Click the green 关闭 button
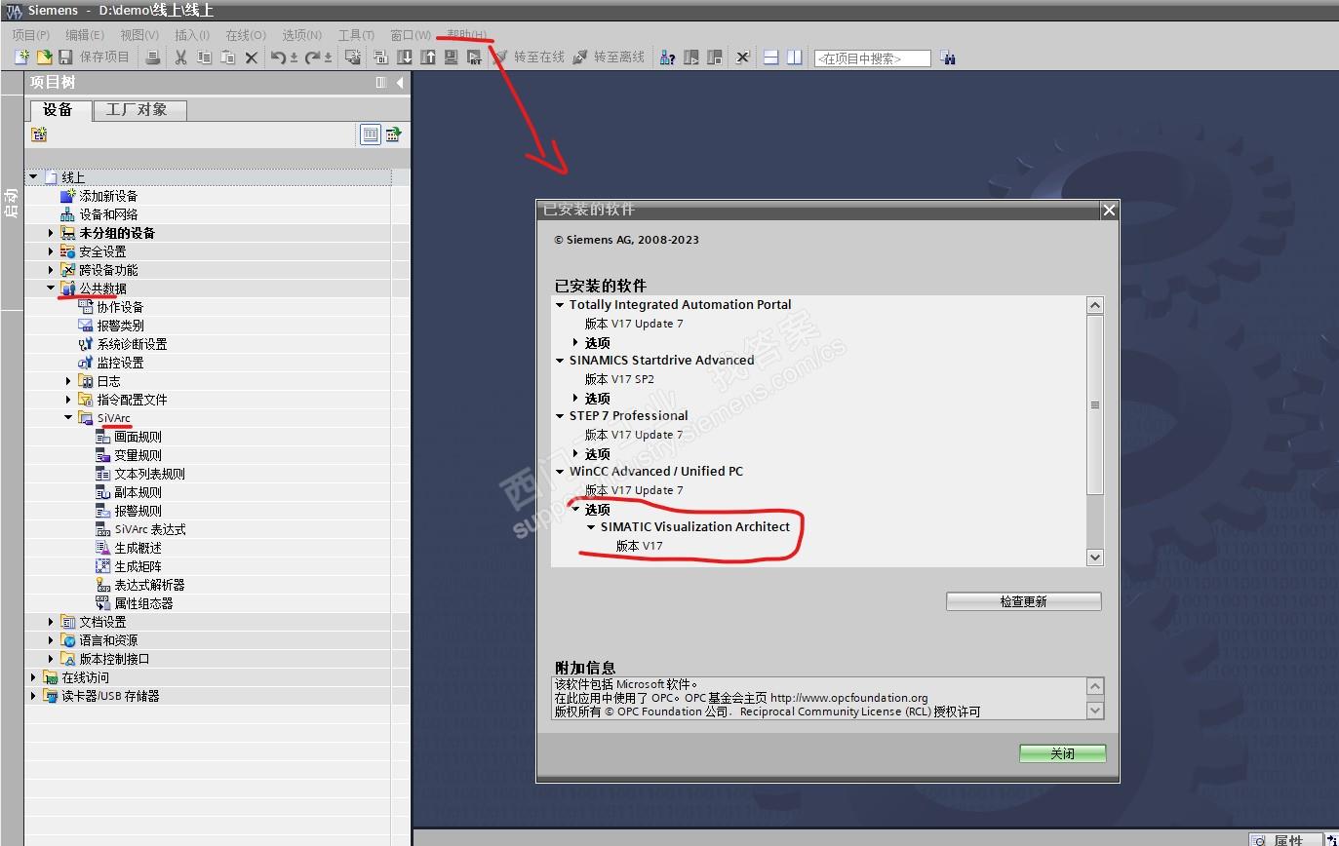This screenshot has width=1339, height=846. (1062, 753)
